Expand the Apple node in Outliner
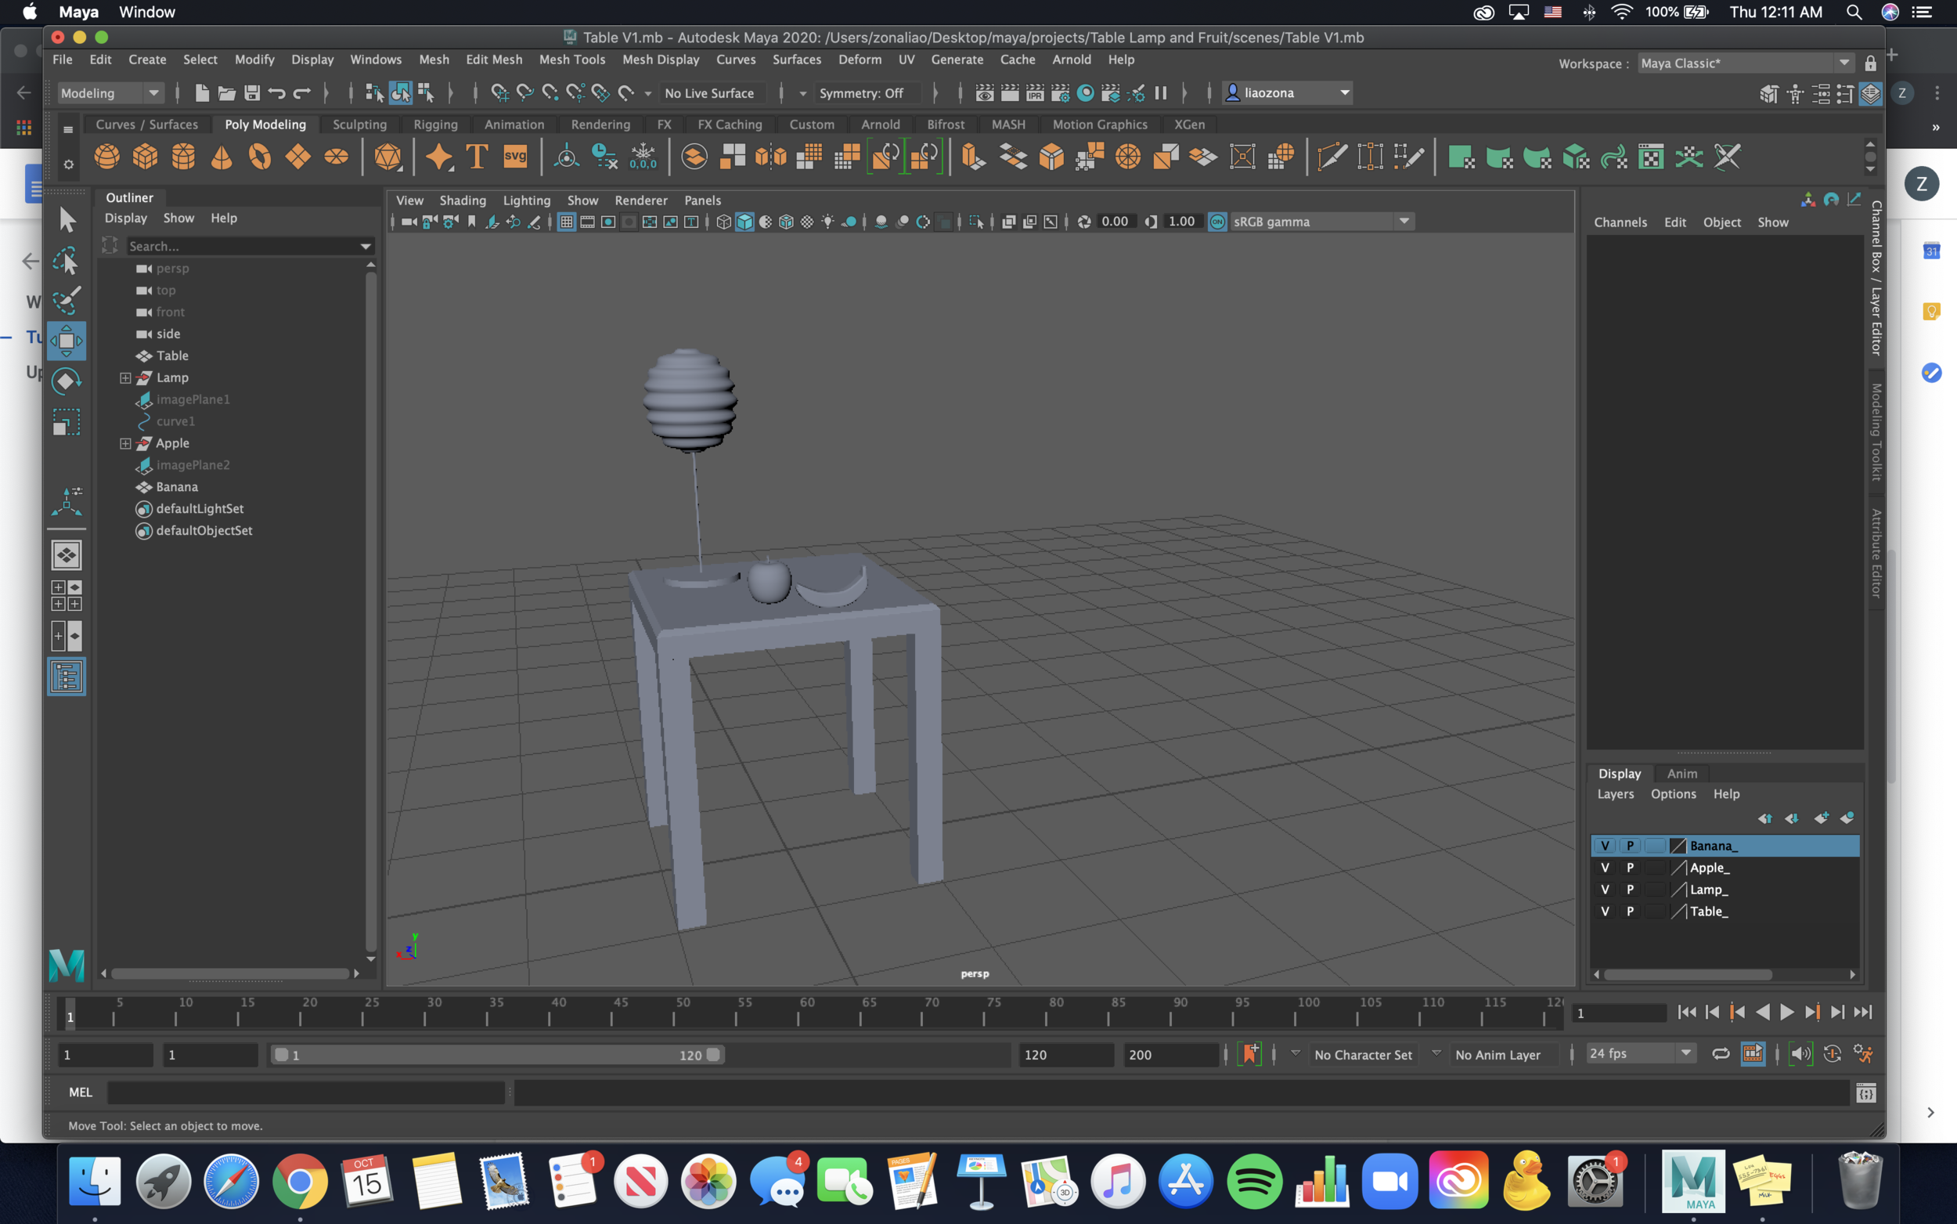The image size is (1957, 1224). click(x=125, y=442)
